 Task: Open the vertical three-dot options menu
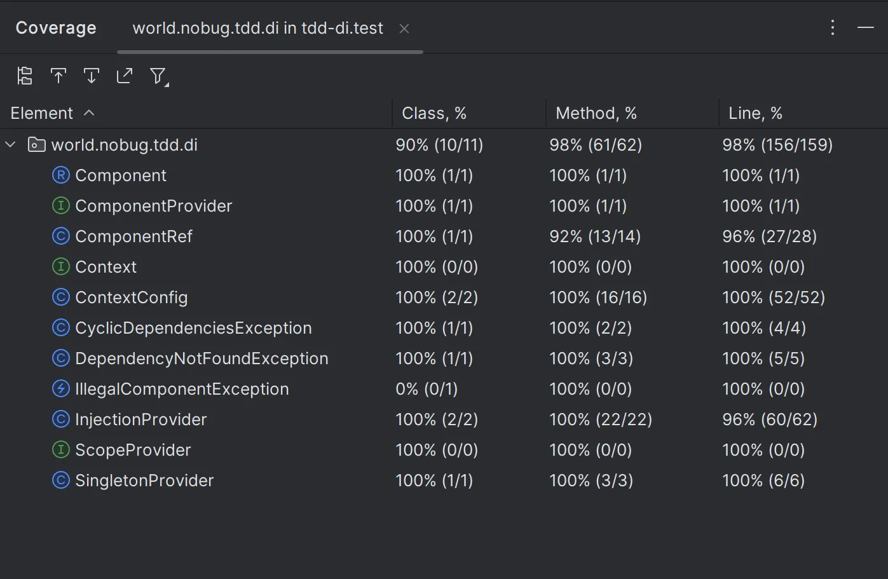833,27
